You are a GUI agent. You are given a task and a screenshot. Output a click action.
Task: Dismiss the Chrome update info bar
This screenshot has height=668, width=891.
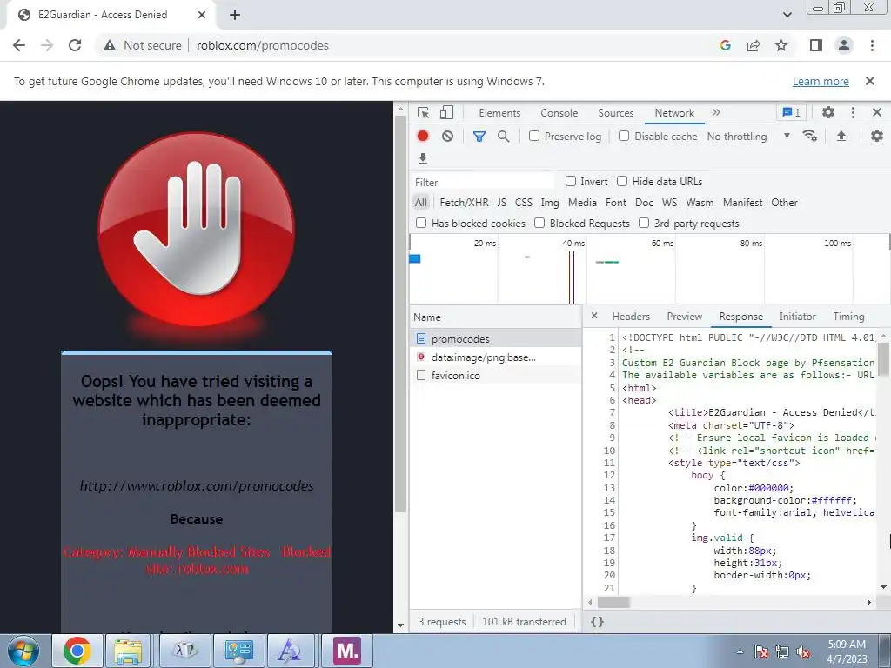869,81
